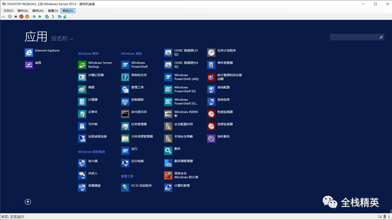
Task: Launch 资源监视器 resource monitor
Action: (x=220, y=126)
